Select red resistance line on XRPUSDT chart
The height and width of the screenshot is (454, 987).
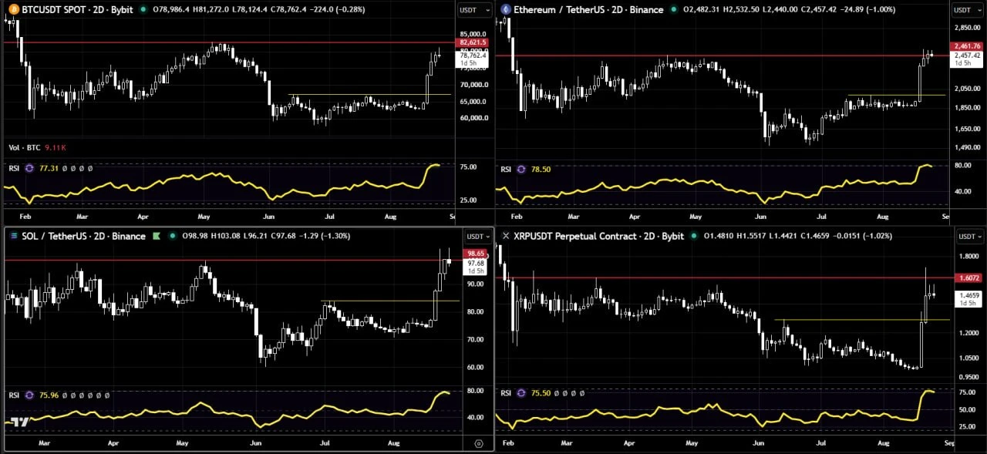click(x=726, y=277)
